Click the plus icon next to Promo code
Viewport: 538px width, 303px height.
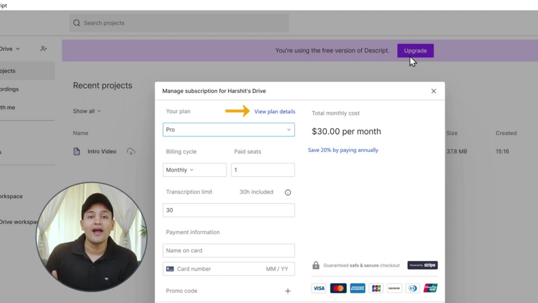pos(287,291)
